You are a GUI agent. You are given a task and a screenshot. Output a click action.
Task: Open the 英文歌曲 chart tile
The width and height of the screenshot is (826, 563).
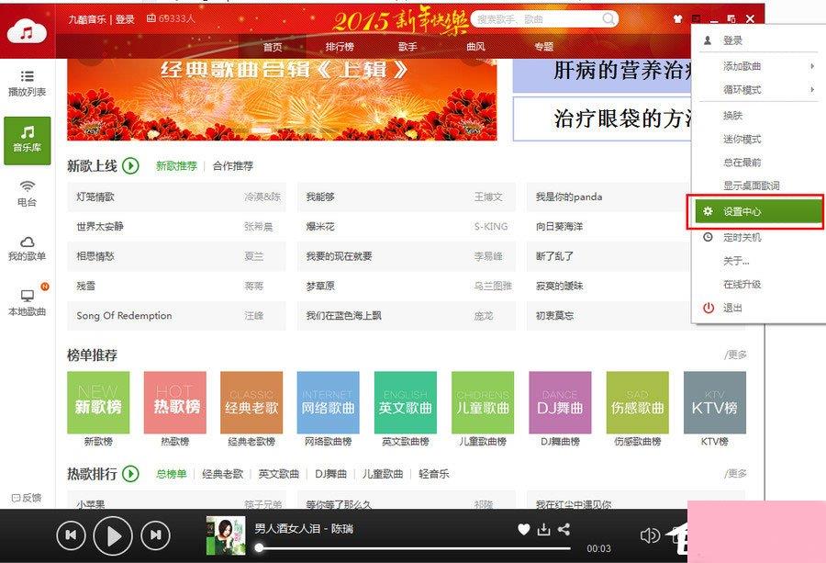[405, 403]
